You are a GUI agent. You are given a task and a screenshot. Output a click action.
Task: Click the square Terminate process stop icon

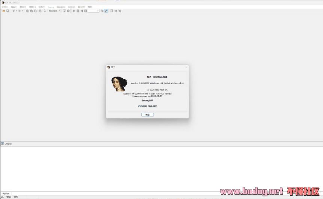[x=86, y=11]
